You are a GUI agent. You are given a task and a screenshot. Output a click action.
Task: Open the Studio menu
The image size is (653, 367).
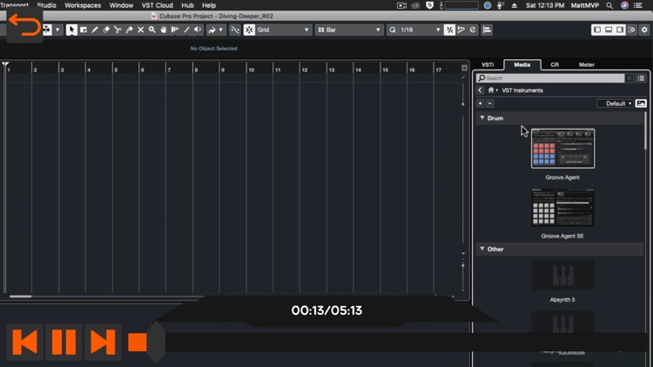pyautogui.click(x=47, y=5)
